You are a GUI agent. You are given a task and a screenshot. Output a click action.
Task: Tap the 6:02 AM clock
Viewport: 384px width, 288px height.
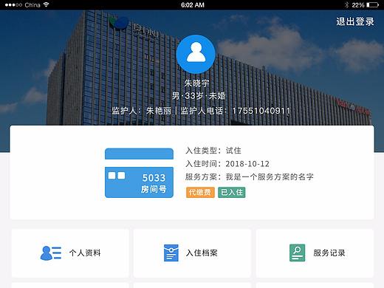click(x=193, y=4)
